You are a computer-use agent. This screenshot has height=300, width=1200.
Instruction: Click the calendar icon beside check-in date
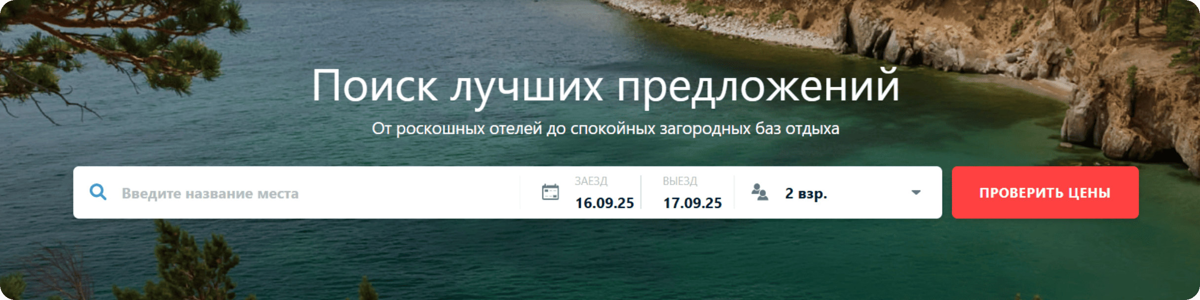[x=550, y=192]
